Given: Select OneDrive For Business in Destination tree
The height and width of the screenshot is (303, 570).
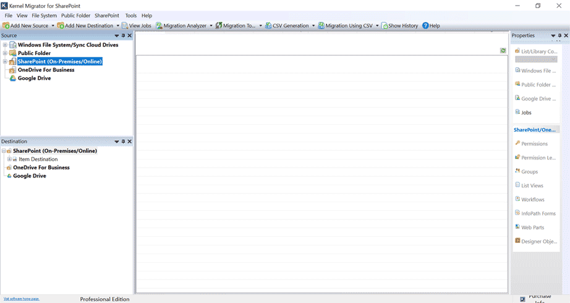Looking at the screenshot, I should (x=41, y=168).
